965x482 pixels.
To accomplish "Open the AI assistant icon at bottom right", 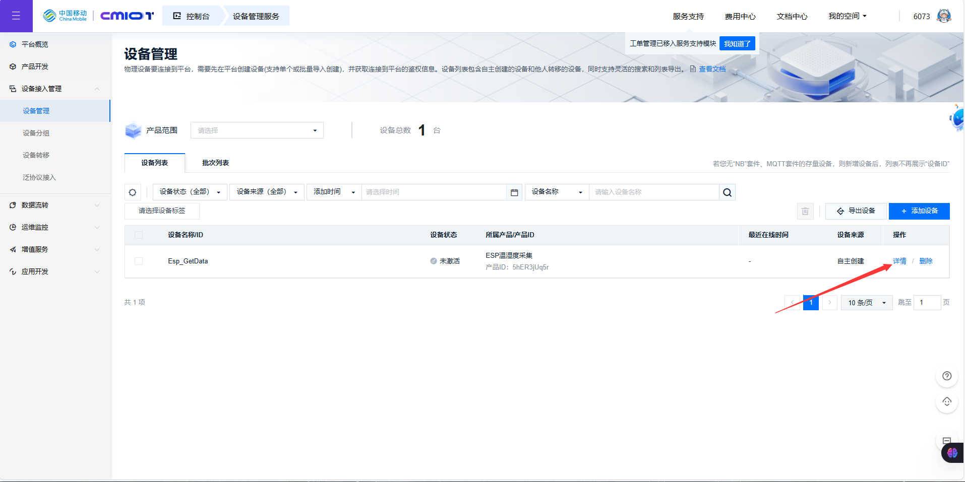I will 952,453.
